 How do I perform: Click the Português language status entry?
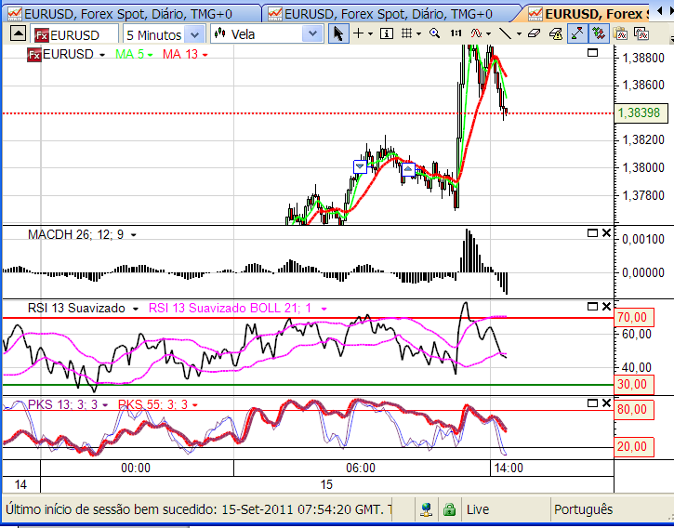point(583,509)
